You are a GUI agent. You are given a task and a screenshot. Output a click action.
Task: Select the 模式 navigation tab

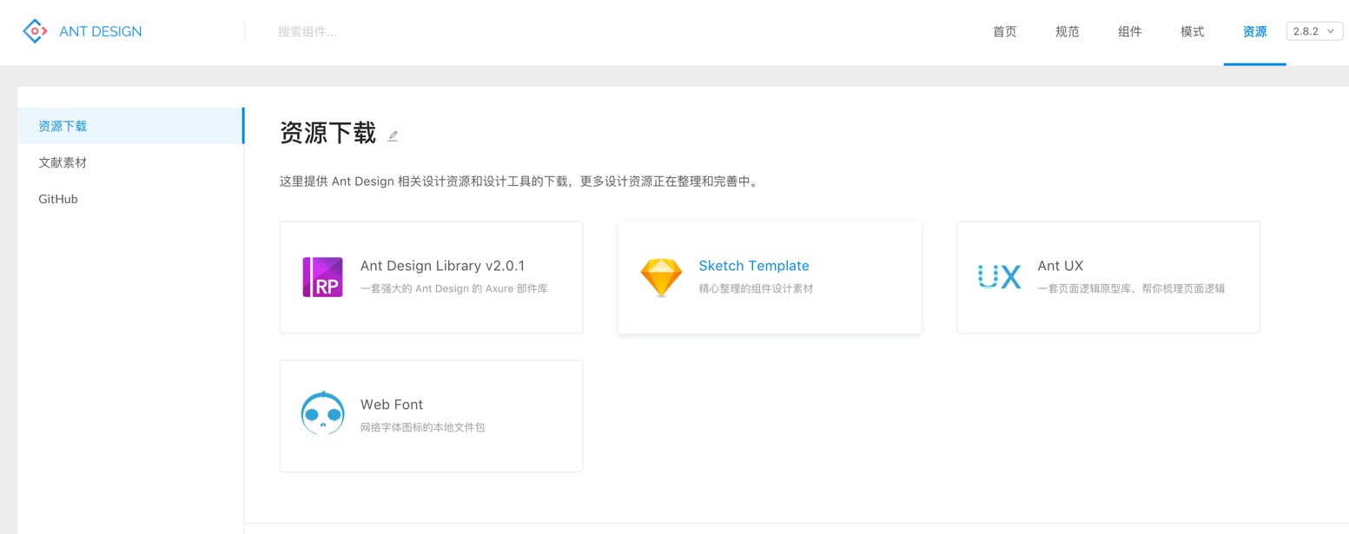pos(1192,31)
